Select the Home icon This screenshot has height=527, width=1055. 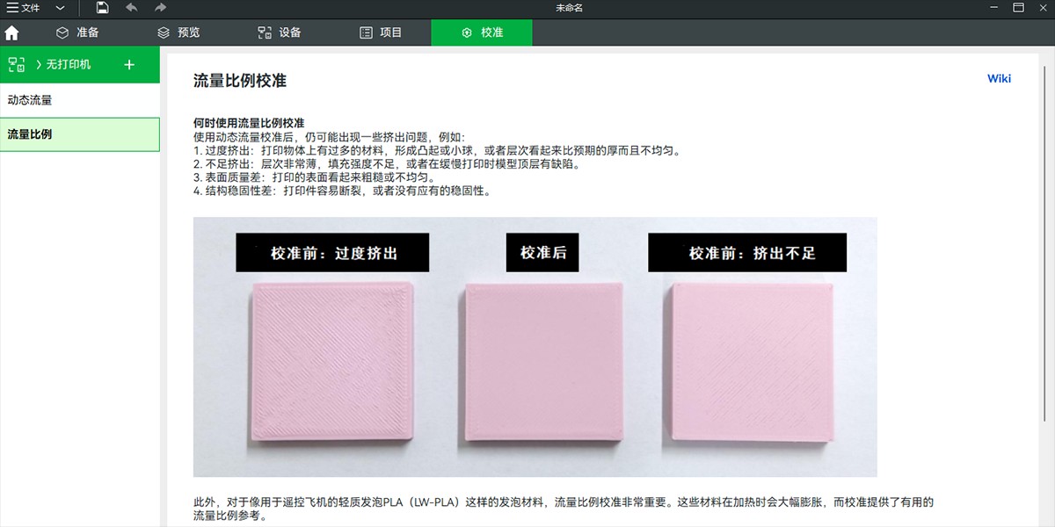[11, 32]
